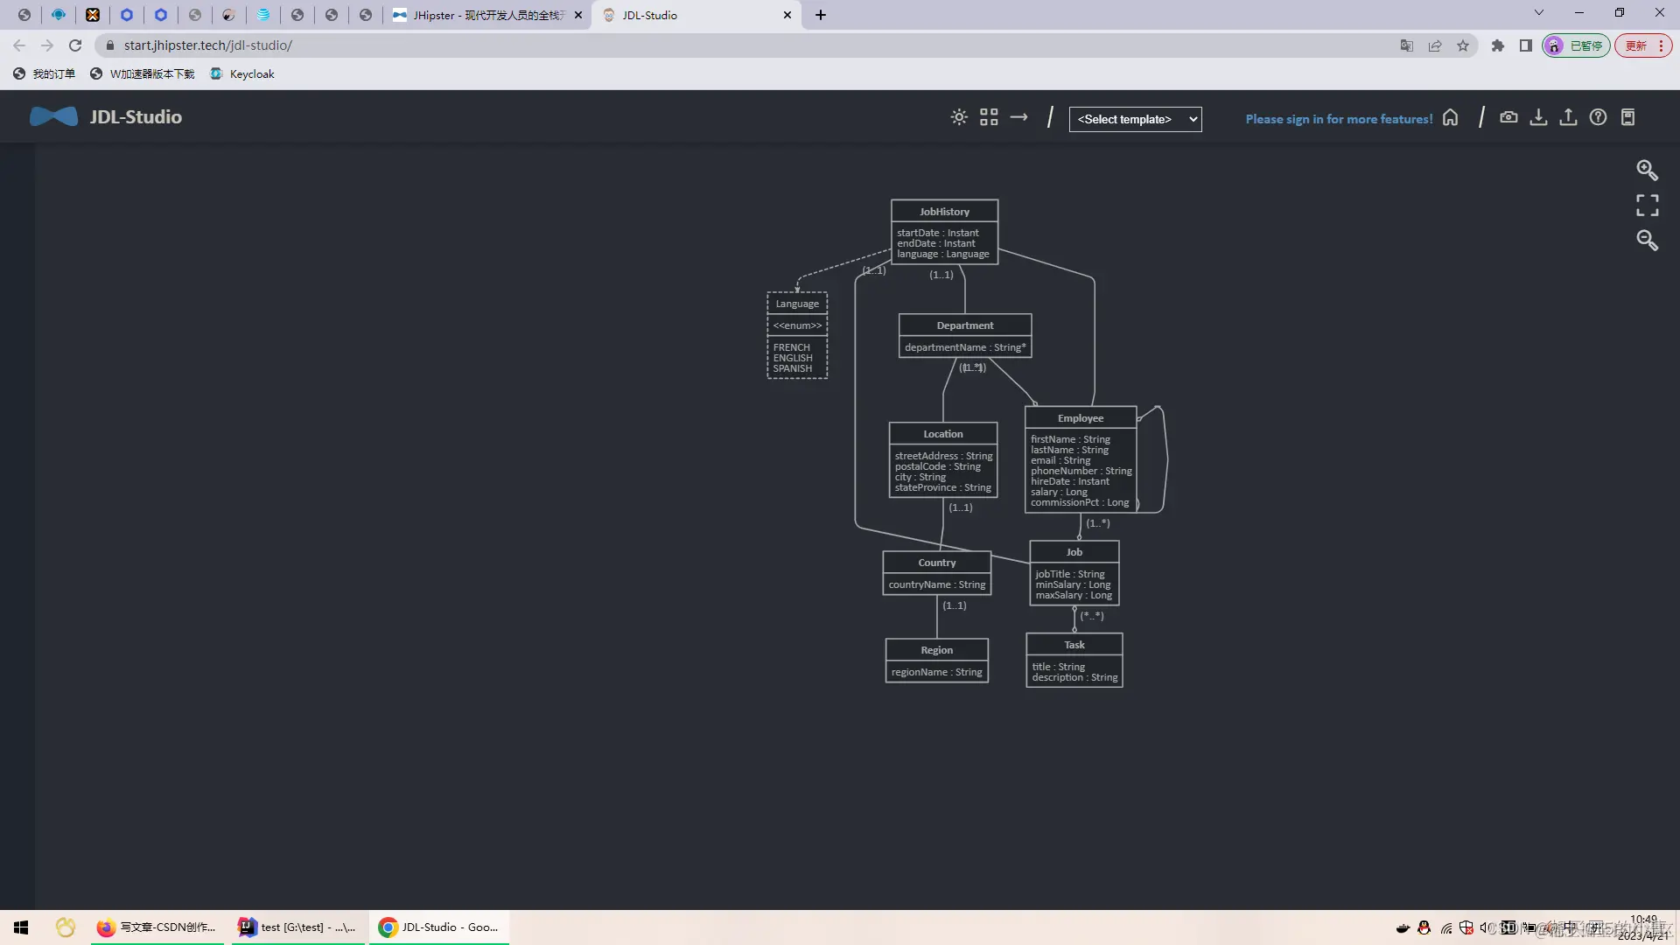Expand the browser tab search chevron
This screenshot has width=1680, height=945.
1538,13
